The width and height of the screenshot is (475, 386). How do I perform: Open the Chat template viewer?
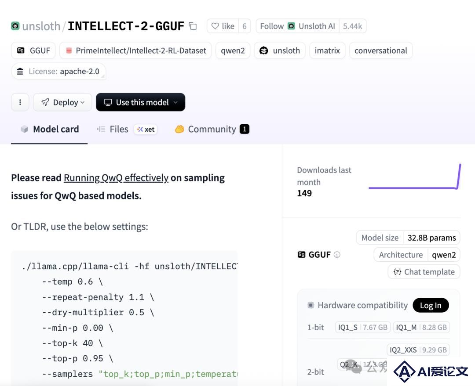click(424, 272)
